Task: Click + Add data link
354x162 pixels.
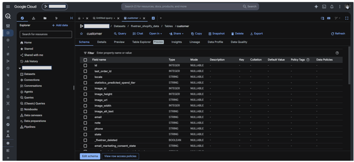Action: (x=60, y=25)
